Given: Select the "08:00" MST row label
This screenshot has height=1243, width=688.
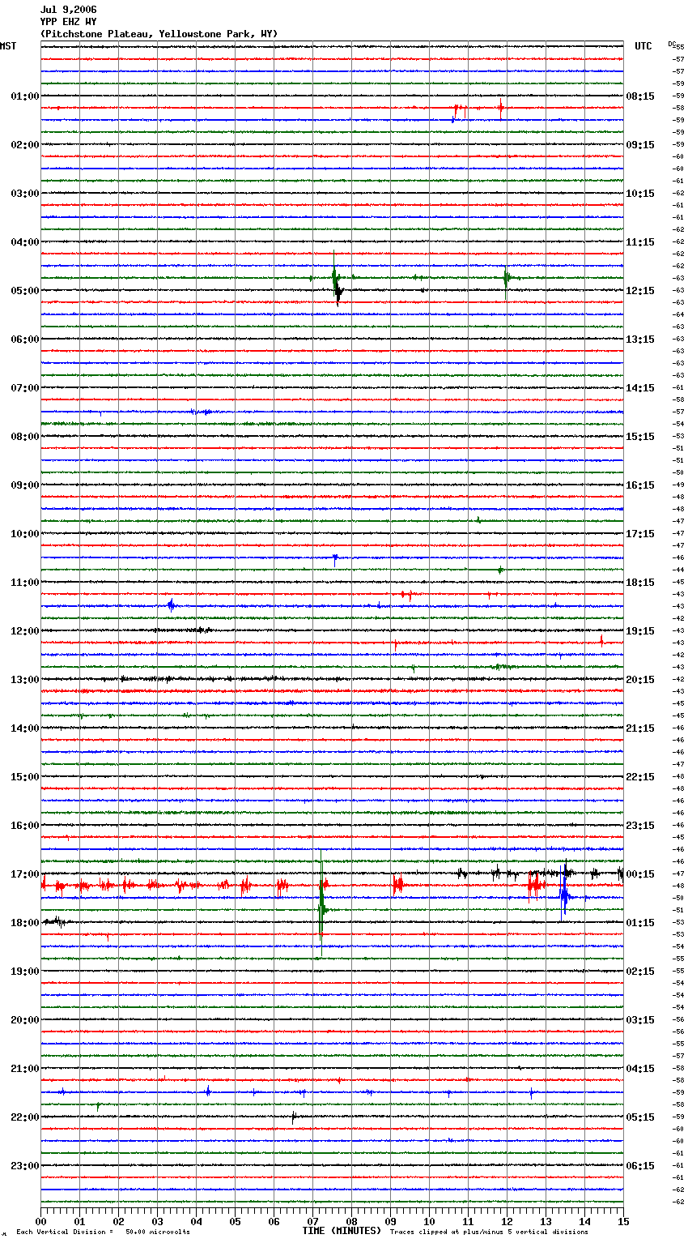Looking at the screenshot, I should [25, 437].
